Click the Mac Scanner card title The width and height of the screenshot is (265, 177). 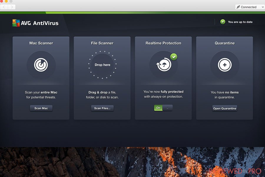click(41, 43)
